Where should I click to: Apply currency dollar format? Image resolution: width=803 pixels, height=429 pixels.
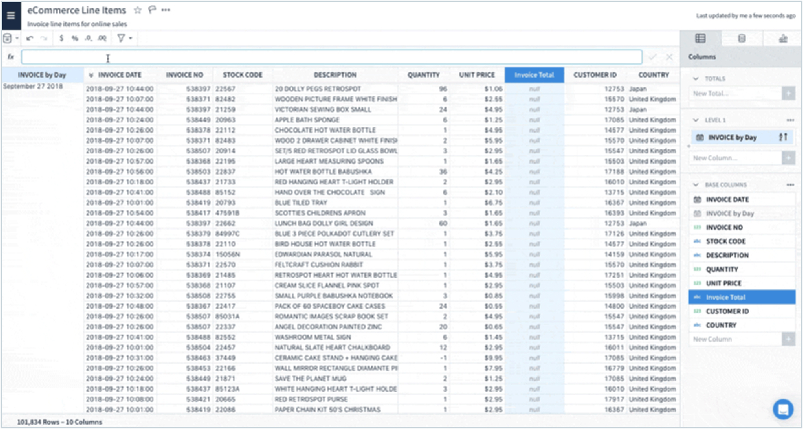coord(61,38)
